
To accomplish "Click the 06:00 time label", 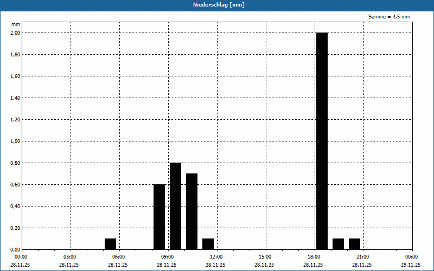I will pos(119,257).
